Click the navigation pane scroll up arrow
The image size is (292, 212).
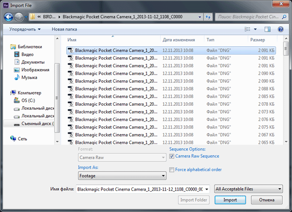tap(57, 39)
